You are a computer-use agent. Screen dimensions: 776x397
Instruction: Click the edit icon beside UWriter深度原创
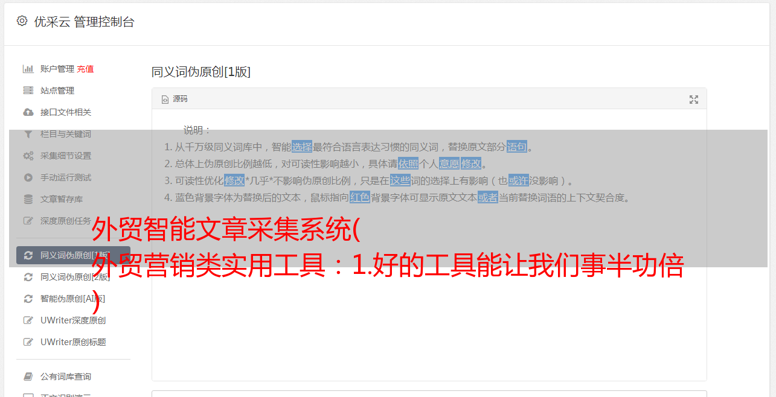pos(28,320)
